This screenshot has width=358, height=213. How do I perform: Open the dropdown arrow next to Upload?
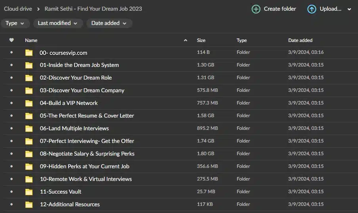[349, 10]
